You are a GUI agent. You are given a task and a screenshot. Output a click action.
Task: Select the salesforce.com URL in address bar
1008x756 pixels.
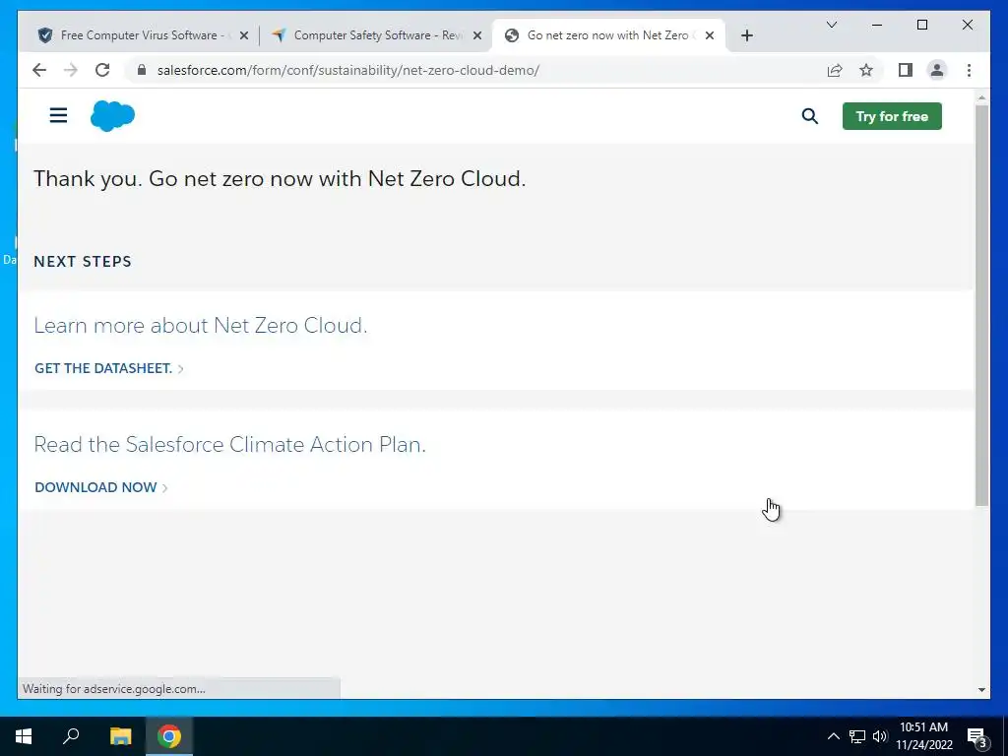(x=347, y=70)
